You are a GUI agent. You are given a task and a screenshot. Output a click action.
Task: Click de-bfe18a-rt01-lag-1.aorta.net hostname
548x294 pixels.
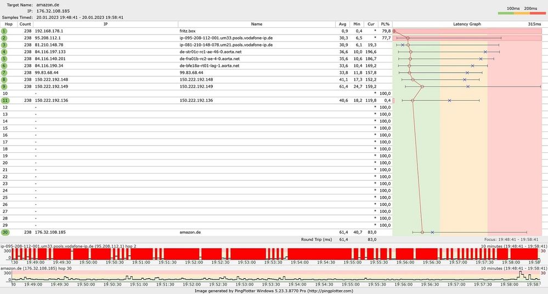[210, 66]
